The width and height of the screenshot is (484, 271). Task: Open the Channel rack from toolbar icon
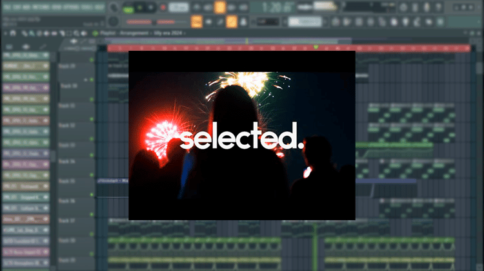click(x=359, y=22)
